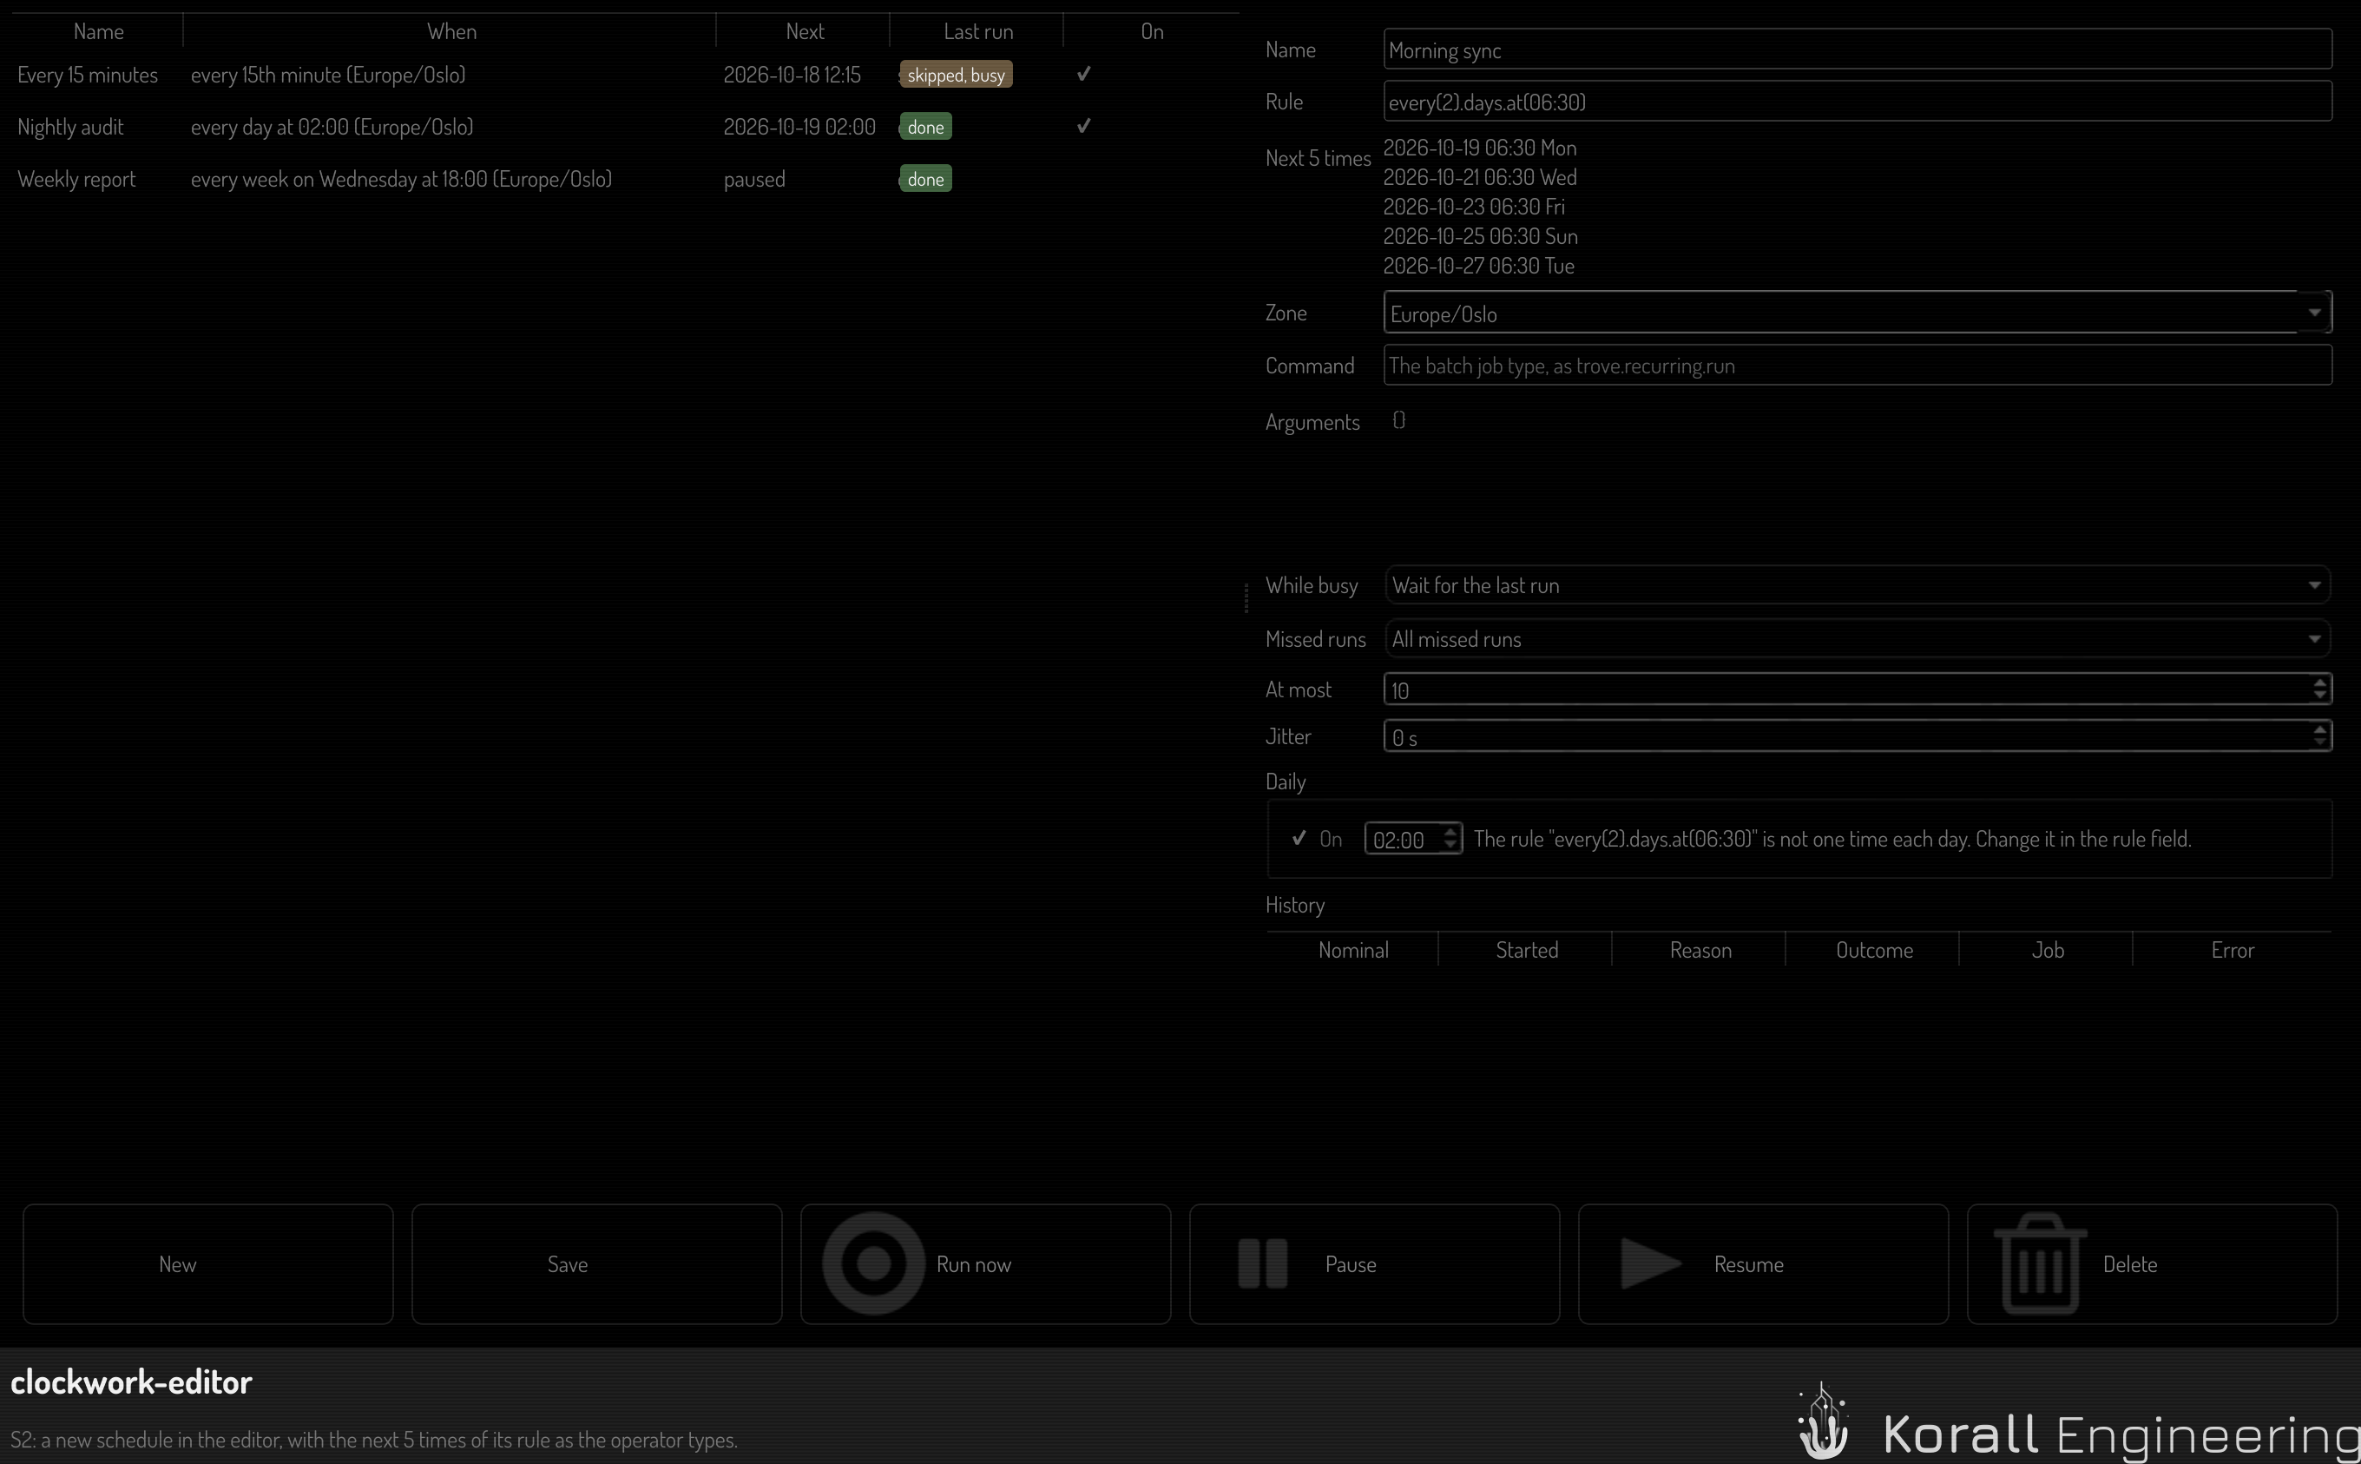Open the Zone dropdown Europe/Oslo
This screenshot has width=2361, height=1464.
(x=1857, y=312)
